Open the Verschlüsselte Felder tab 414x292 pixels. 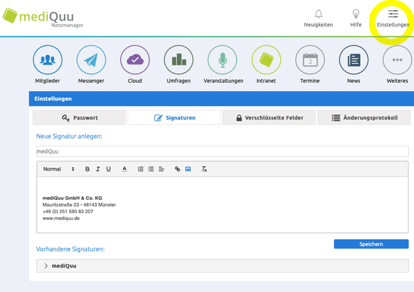269,118
